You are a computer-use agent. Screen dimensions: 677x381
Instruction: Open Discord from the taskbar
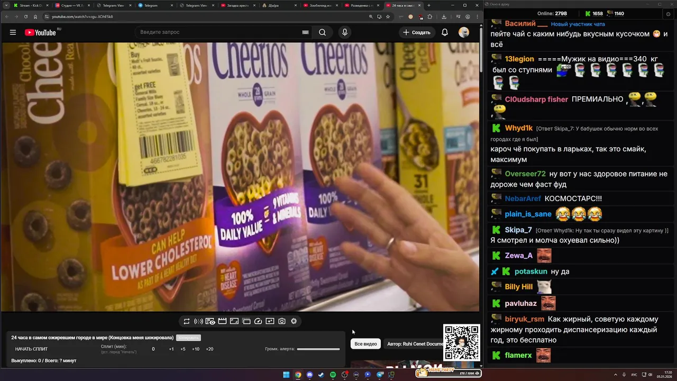pos(309,375)
